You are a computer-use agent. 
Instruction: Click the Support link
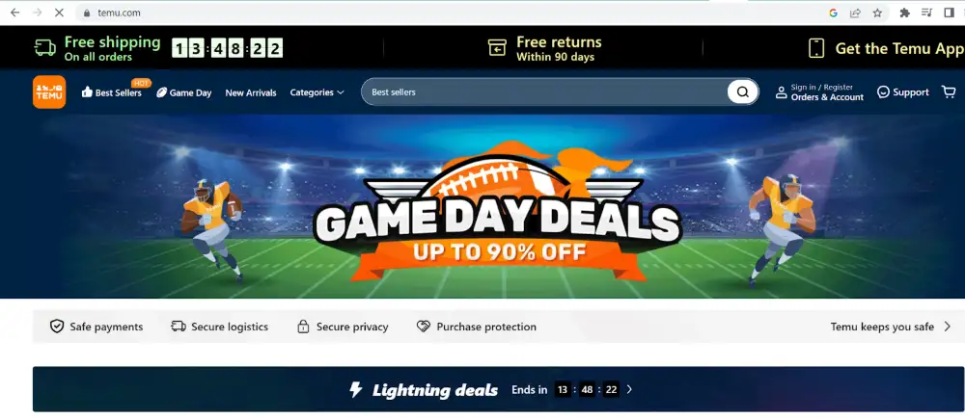click(903, 92)
